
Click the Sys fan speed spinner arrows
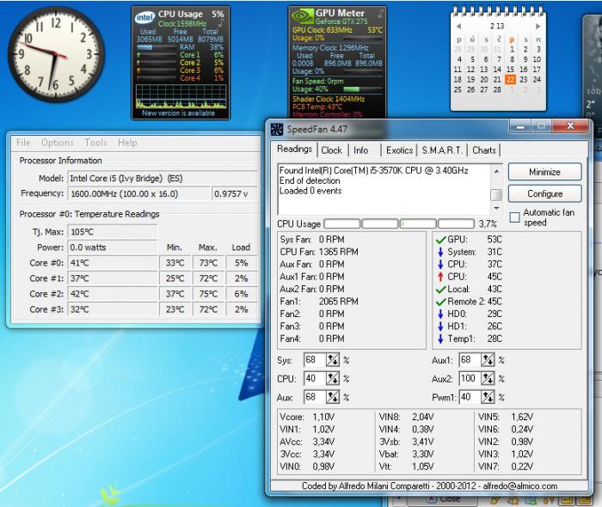(333, 360)
